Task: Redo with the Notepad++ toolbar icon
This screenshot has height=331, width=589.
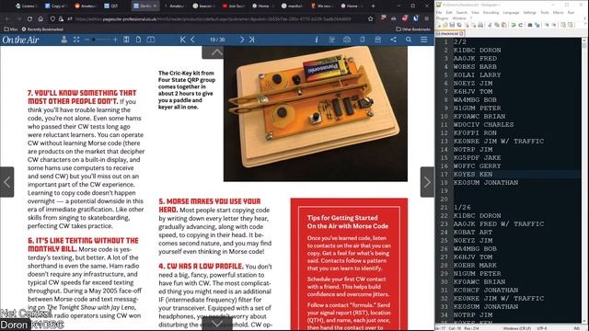Action: pos(521,25)
